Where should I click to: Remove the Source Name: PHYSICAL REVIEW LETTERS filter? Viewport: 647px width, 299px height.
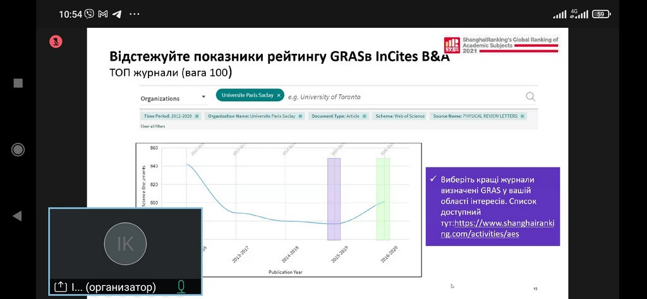523,116
